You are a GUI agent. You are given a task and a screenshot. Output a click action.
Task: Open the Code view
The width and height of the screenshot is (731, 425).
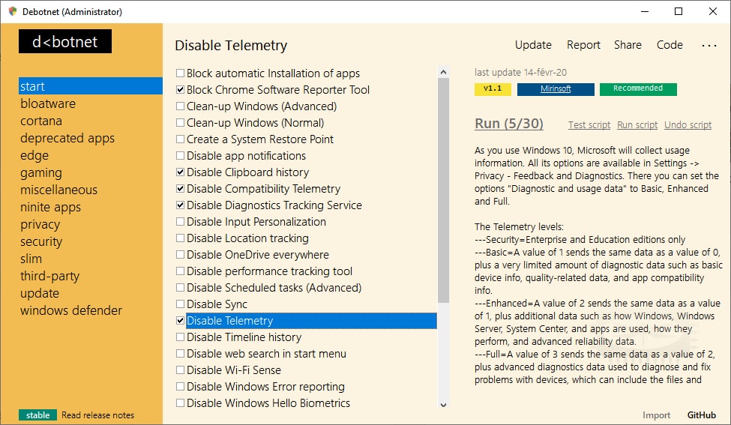670,45
